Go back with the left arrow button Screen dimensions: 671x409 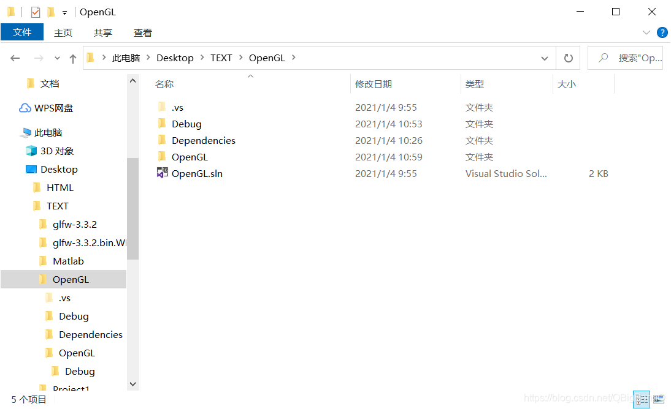click(x=15, y=58)
